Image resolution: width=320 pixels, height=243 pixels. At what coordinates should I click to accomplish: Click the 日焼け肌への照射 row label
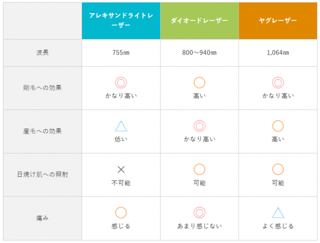point(42,174)
